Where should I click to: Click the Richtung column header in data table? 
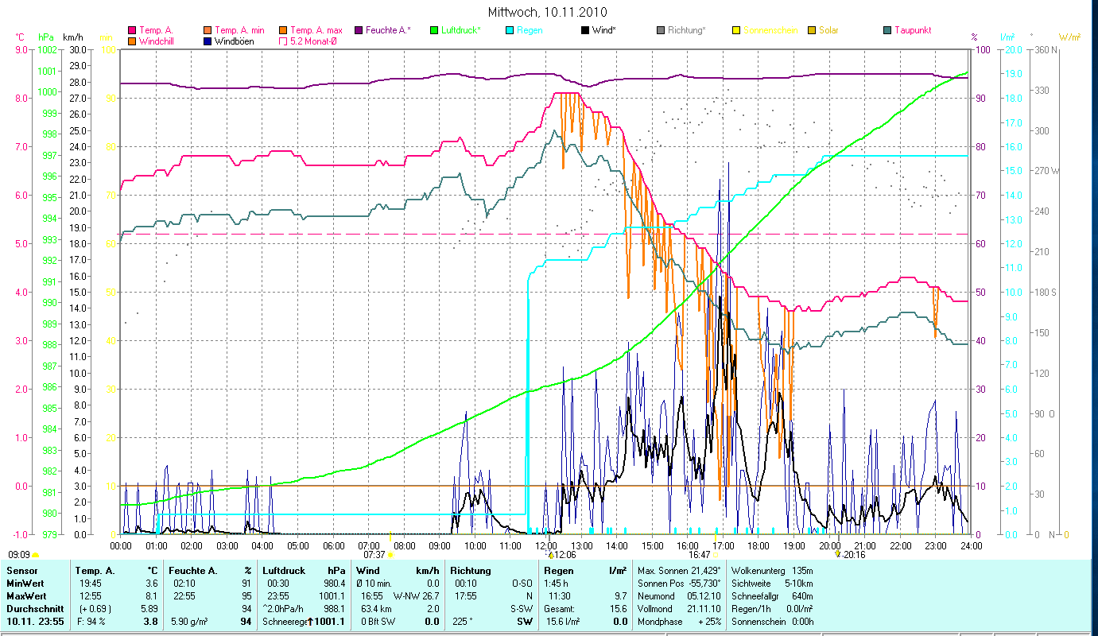coord(470,571)
